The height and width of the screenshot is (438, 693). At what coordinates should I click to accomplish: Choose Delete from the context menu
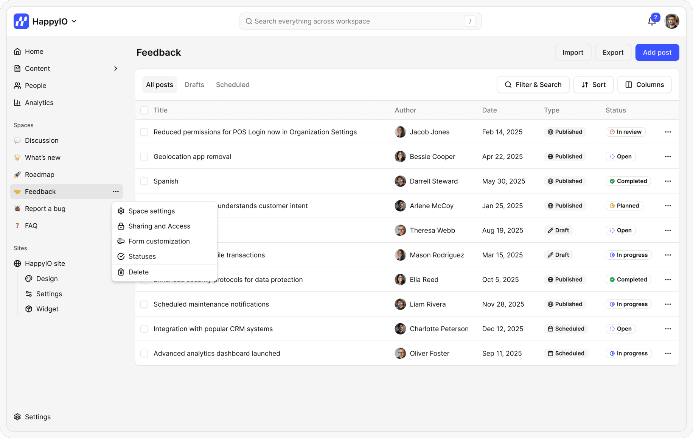click(x=165, y=272)
